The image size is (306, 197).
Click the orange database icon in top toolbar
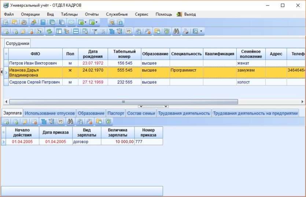click(112, 22)
